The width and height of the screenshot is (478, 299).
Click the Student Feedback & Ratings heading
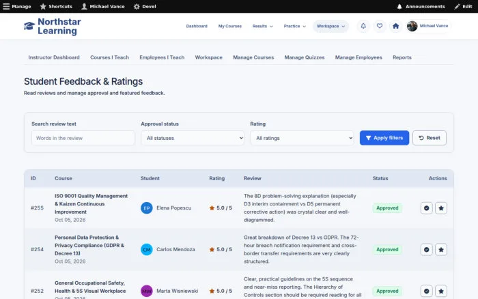tap(83, 82)
